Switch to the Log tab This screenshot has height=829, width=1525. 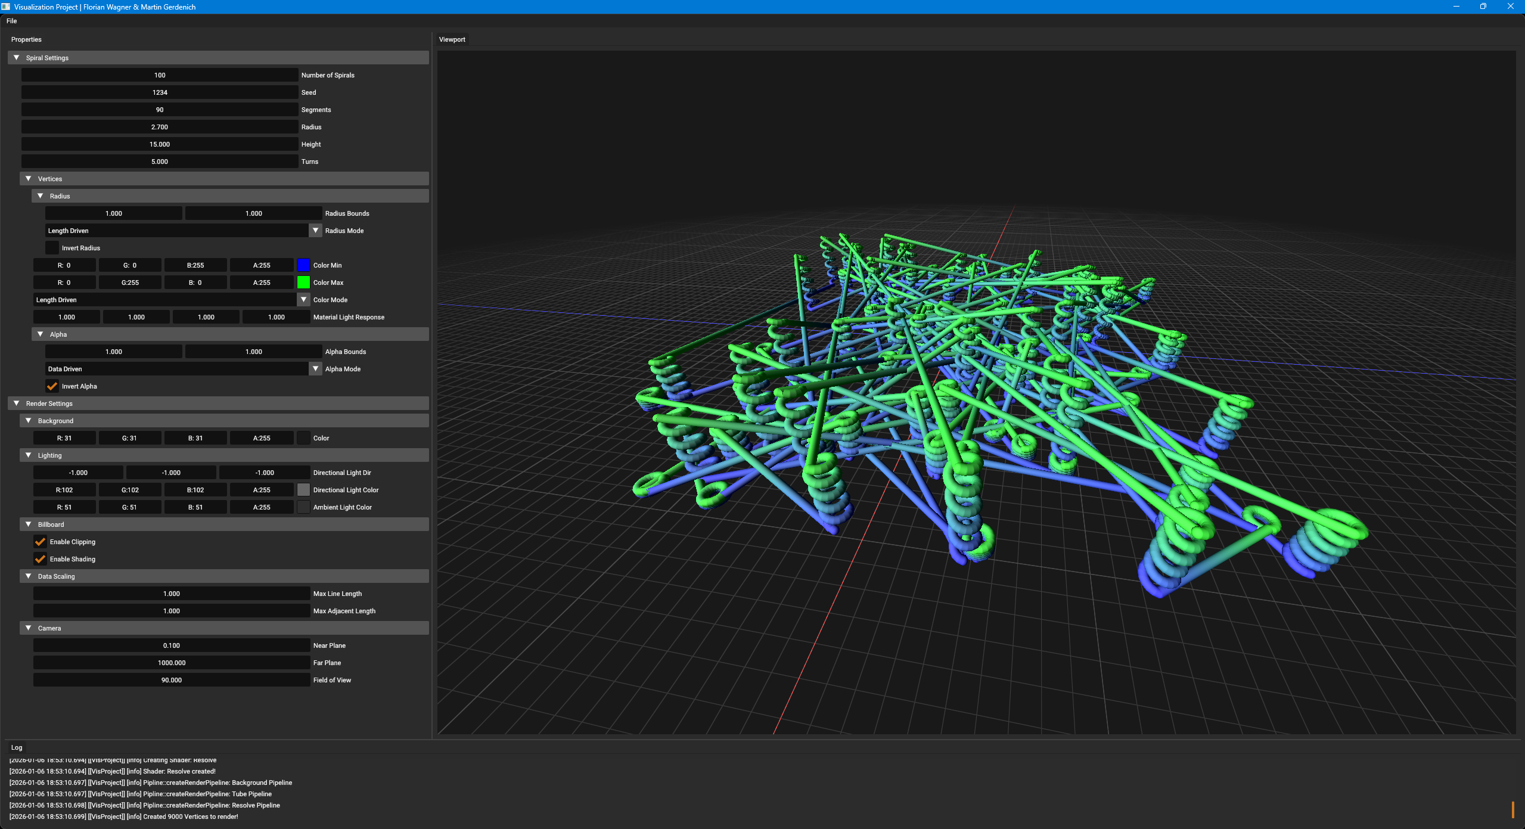tap(17, 747)
